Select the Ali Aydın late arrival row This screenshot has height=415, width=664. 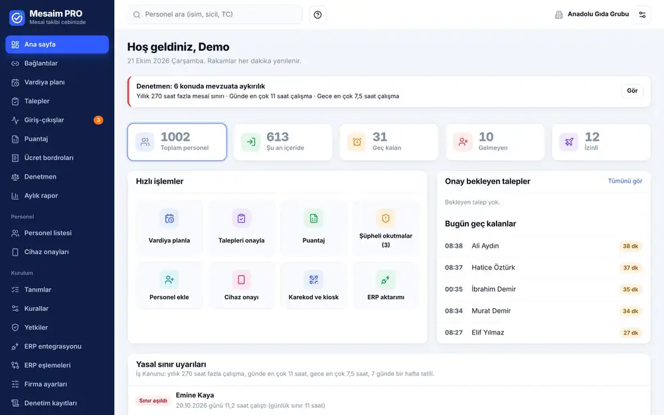click(543, 246)
